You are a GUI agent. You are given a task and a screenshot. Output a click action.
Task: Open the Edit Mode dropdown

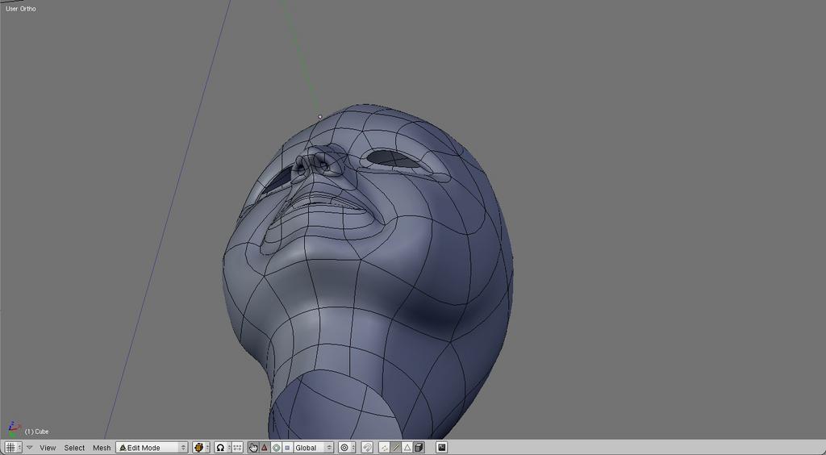click(x=152, y=448)
